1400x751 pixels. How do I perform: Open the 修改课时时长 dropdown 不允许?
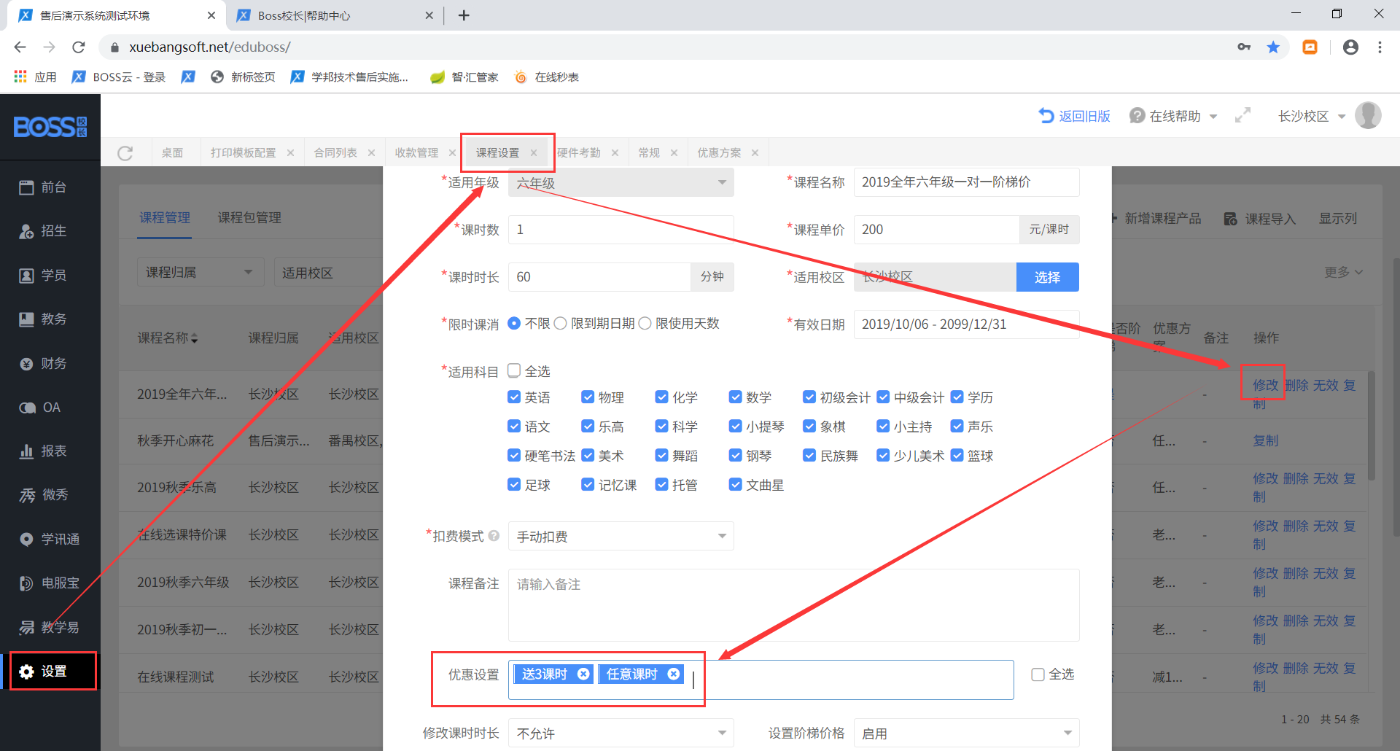coord(621,734)
